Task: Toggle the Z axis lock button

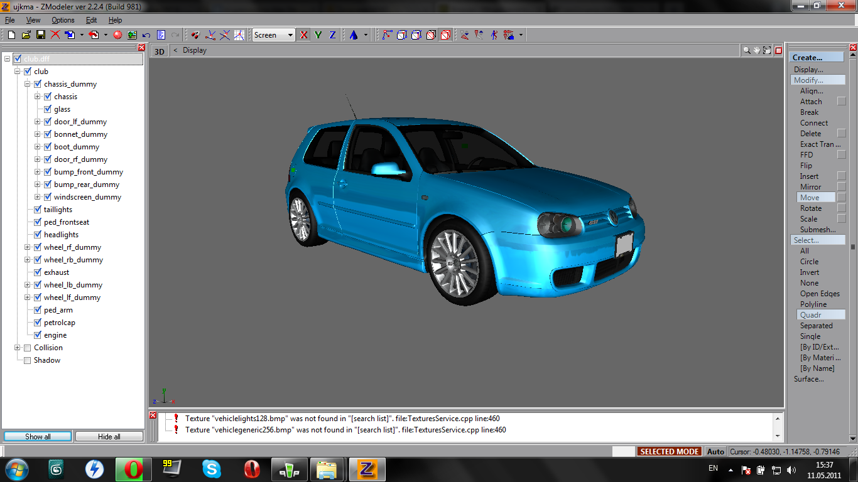Action: pyautogui.click(x=332, y=35)
